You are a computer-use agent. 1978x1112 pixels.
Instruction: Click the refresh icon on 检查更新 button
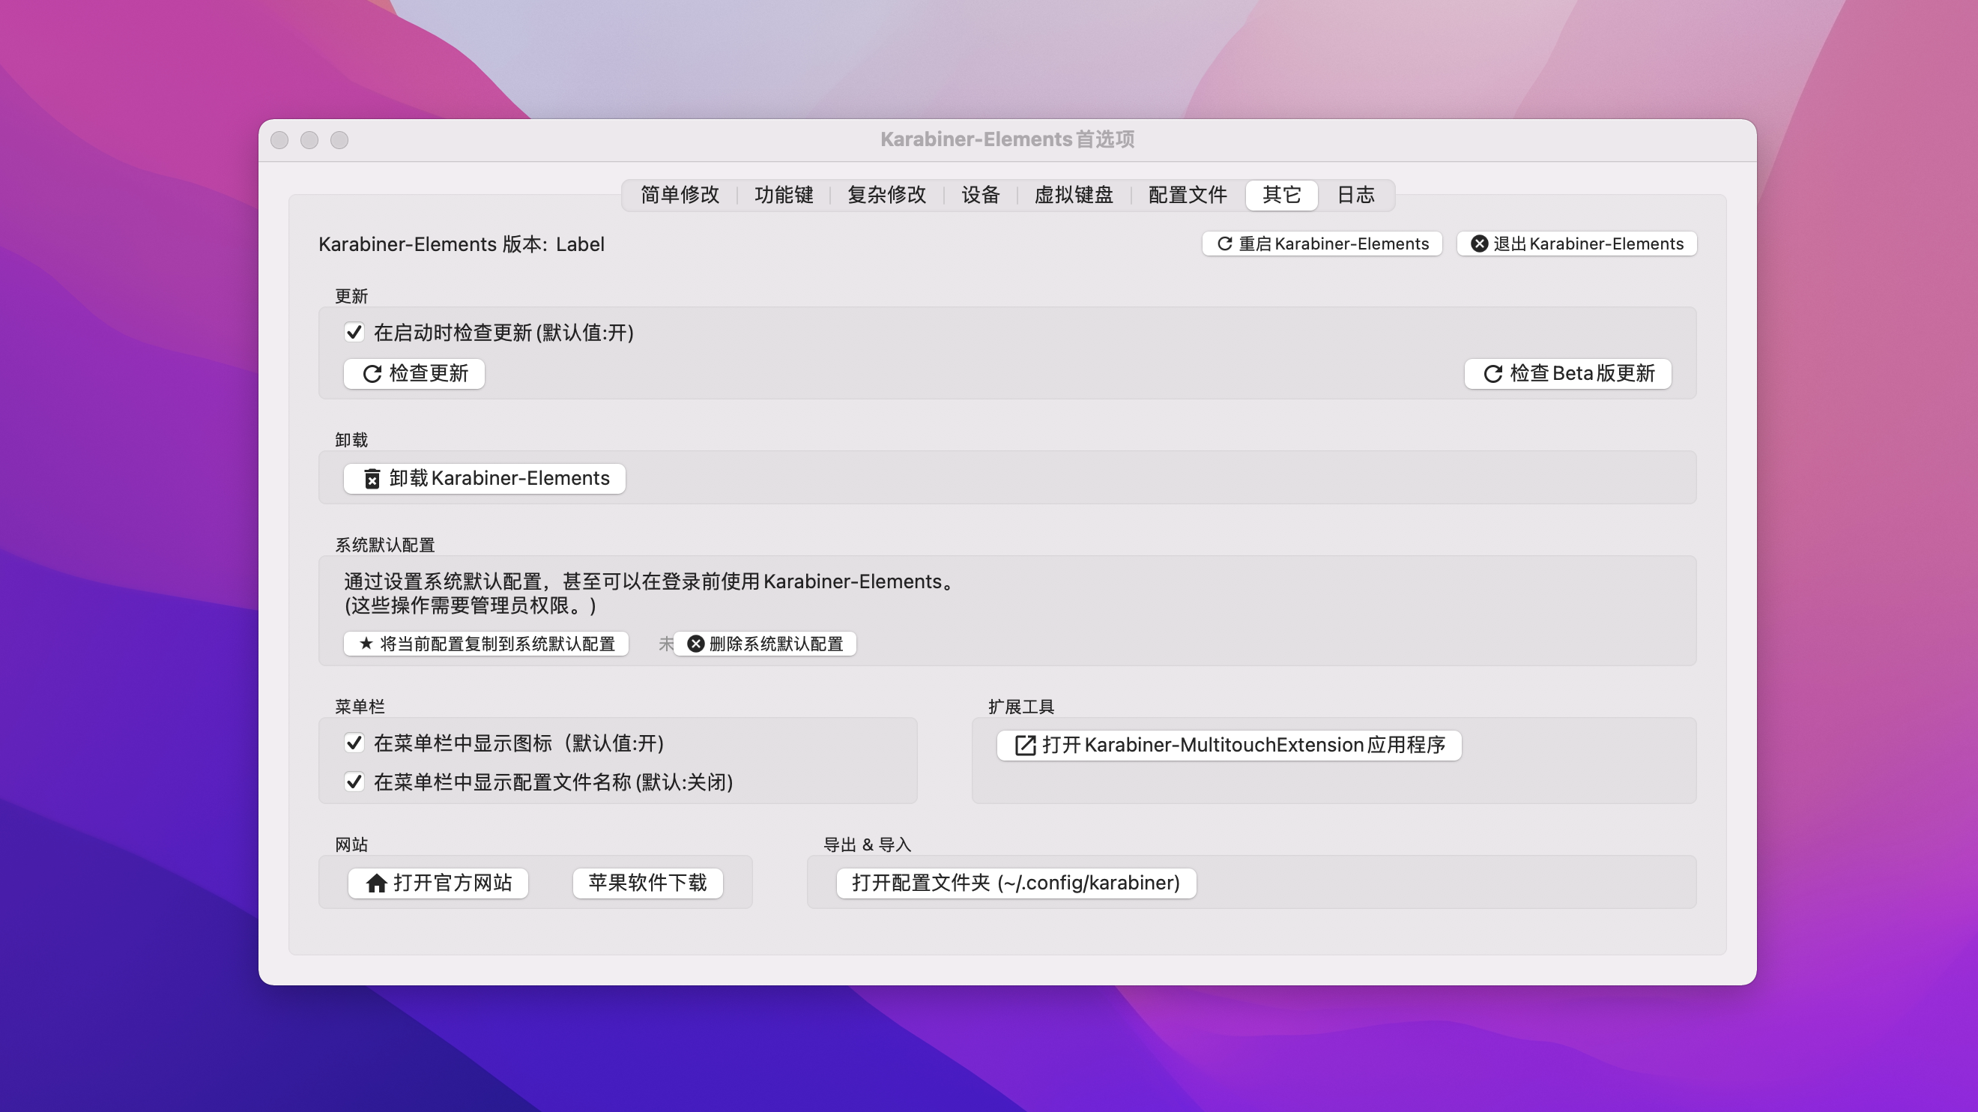tap(372, 374)
